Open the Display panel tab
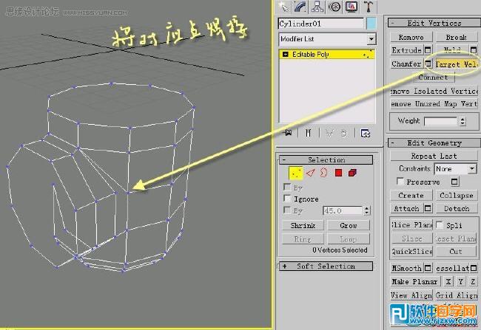 351,7
